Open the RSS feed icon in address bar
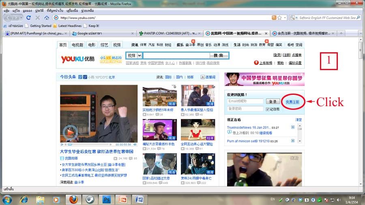The image size is (365, 205). 274,18
